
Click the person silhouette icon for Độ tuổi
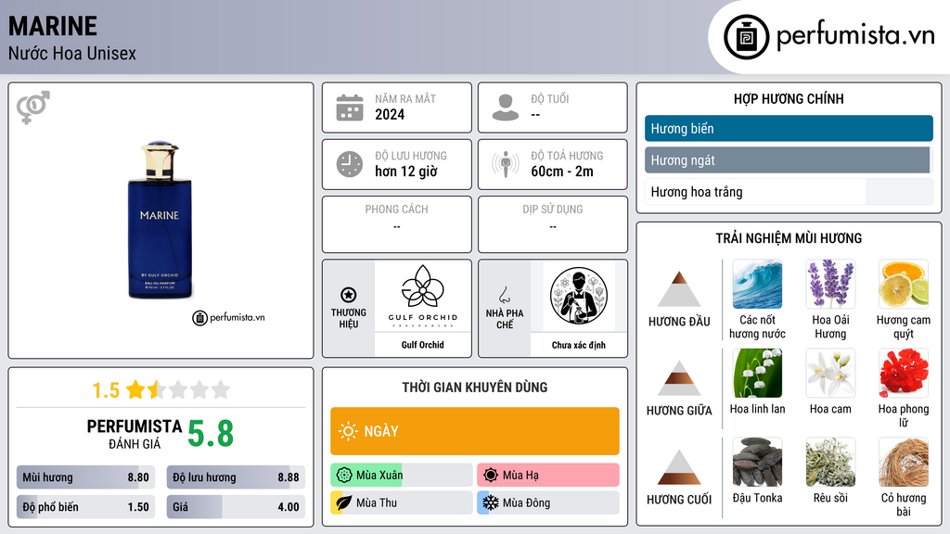tap(506, 108)
